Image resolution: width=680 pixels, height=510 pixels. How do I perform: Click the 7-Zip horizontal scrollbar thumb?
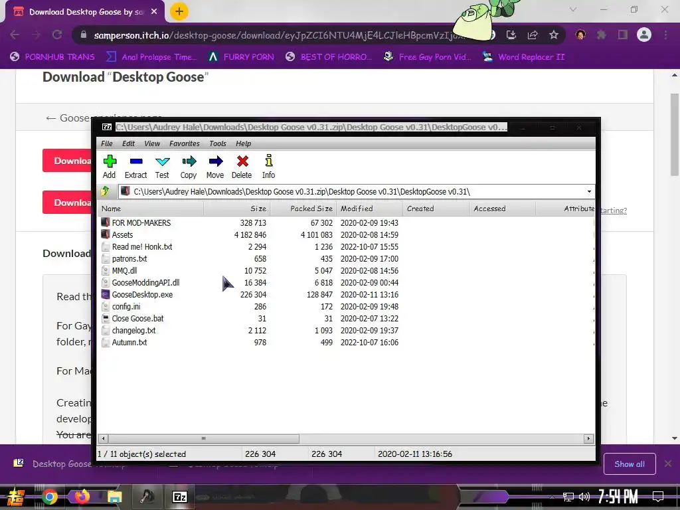click(203, 438)
